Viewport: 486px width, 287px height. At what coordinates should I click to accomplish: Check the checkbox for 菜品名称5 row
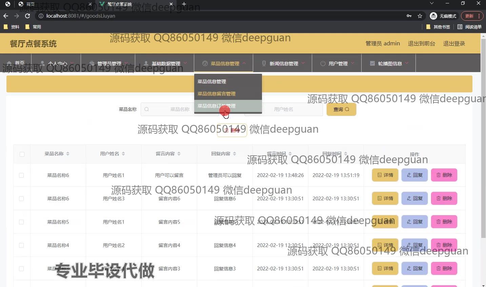click(21, 222)
